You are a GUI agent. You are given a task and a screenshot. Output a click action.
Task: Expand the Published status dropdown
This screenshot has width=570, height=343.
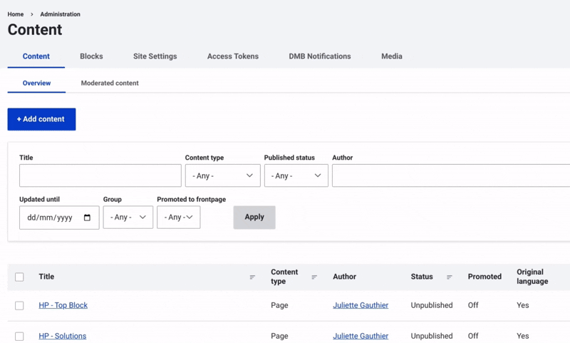[296, 175]
